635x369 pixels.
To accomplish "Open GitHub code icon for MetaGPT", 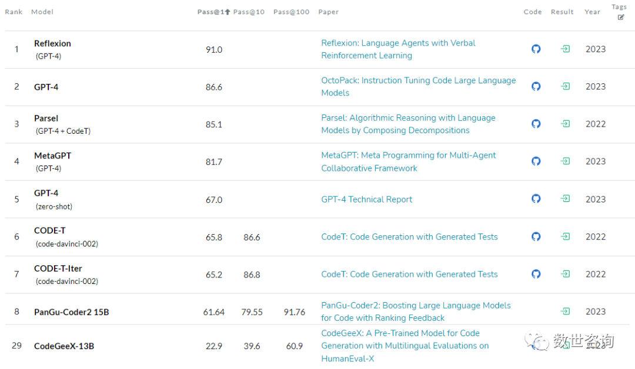I will pyautogui.click(x=536, y=161).
